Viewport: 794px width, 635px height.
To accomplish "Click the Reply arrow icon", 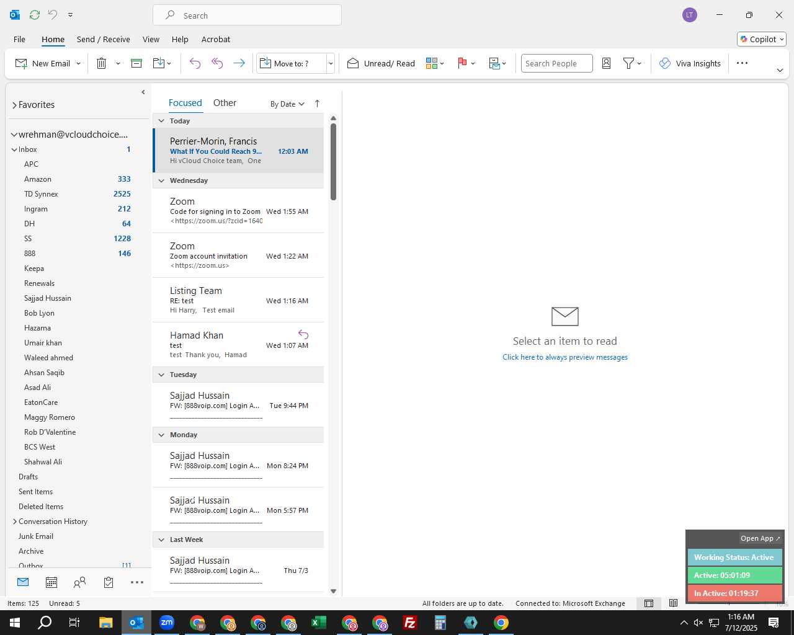I will (195, 63).
